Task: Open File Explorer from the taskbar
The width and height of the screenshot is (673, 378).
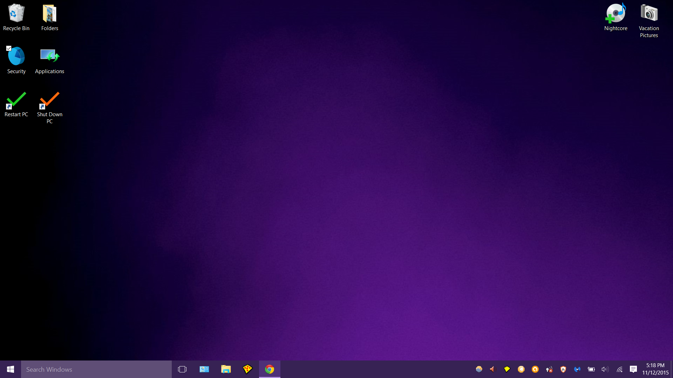Action: point(226,369)
